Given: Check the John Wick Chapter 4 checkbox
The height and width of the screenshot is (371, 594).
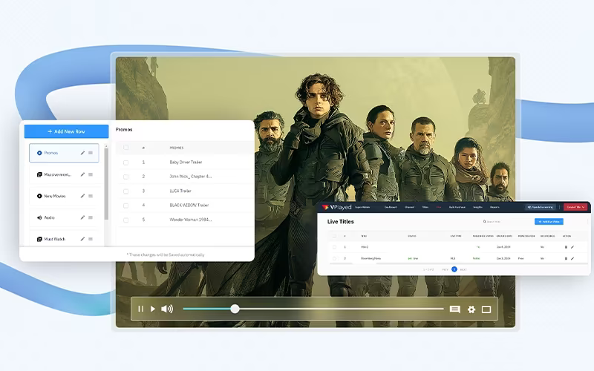Looking at the screenshot, I should pos(125,177).
